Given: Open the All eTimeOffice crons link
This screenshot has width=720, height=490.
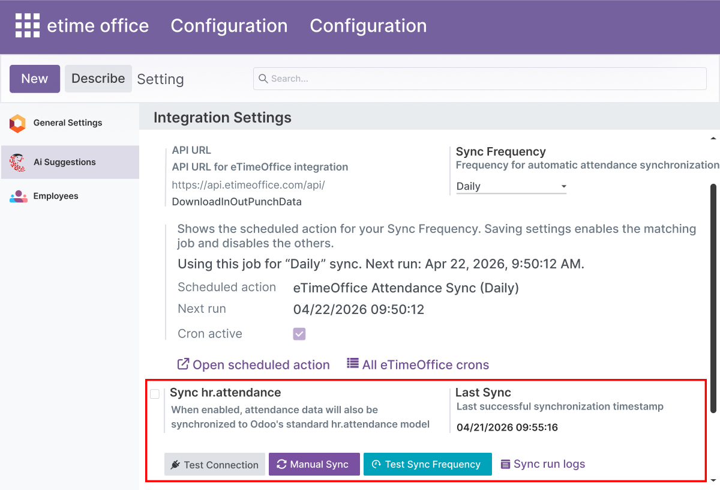Looking at the screenshot, I should click(418, 364).
